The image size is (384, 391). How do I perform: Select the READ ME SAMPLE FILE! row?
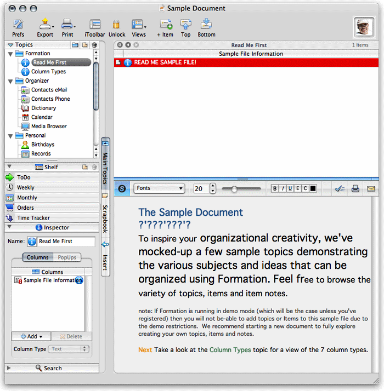click(x=246, y=62)
